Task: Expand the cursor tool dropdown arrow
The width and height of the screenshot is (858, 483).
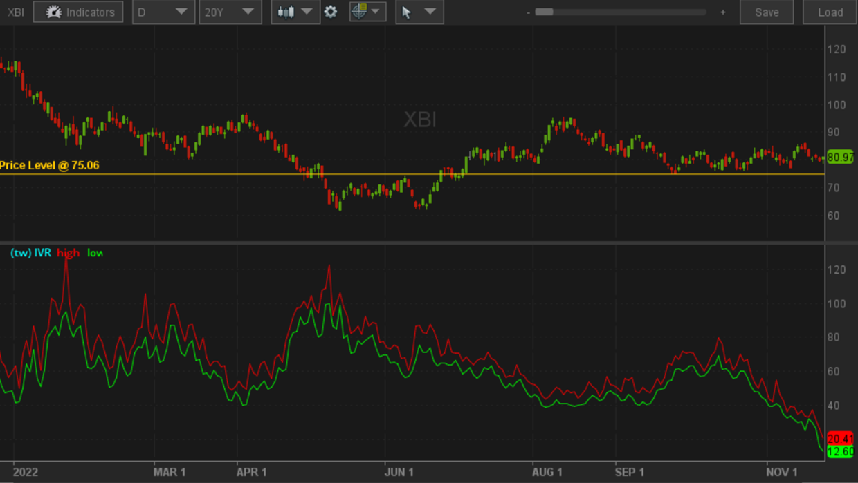Action: coord(430,12)
